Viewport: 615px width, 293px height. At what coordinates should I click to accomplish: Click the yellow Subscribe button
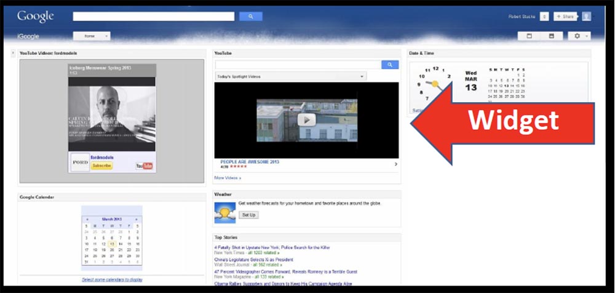click(x=101, y=166)
